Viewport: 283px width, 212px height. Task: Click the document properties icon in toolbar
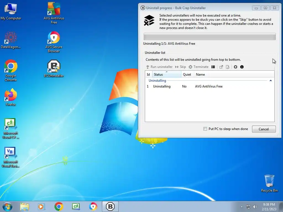pos(228,67)
